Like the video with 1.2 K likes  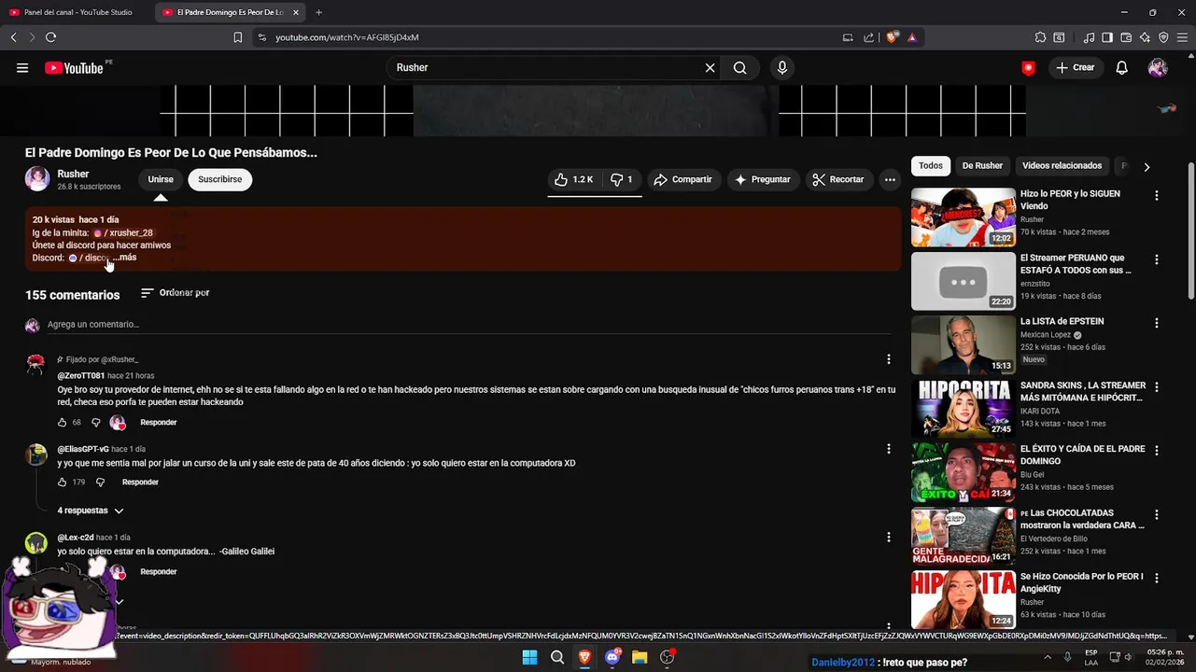point(573,179)
